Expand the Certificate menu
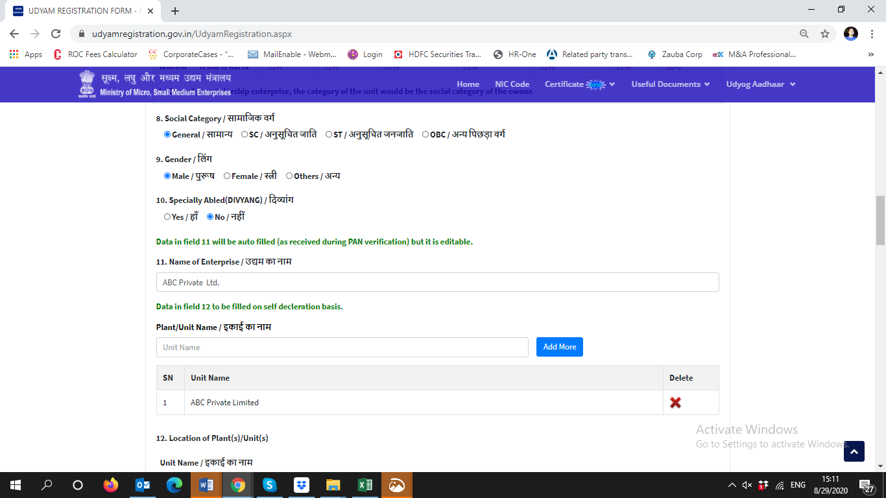The image size is (886, 498). click(x=579, y=84)
